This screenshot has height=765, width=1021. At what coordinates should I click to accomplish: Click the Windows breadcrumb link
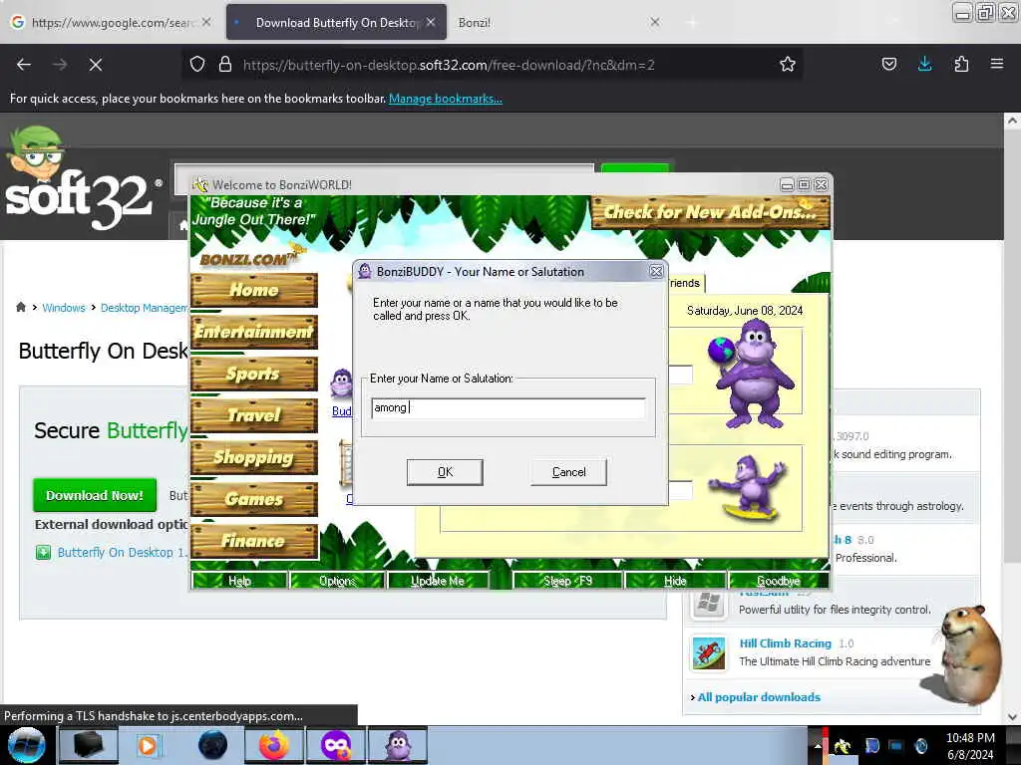tap(63, 308)
